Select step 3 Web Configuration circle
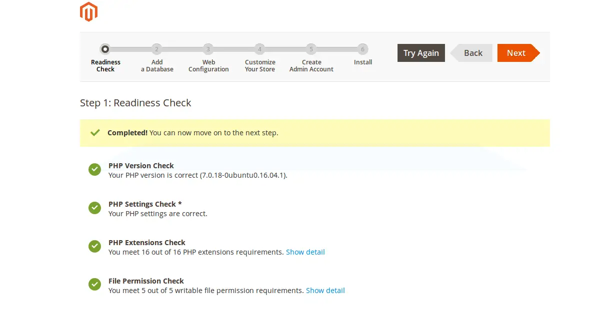Viewport: 616px width, 309px height. click(208, 49)
